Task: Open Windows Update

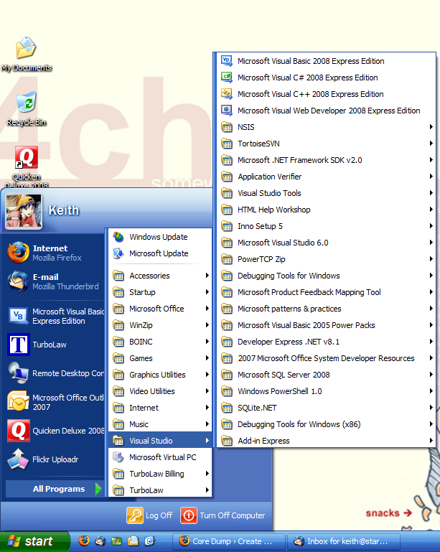Action: pos(160,237)
